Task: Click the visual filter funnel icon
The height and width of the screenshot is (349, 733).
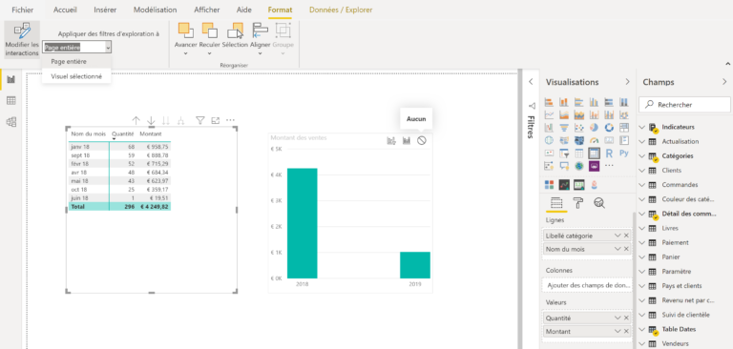Action: click(x=200, y=120)
